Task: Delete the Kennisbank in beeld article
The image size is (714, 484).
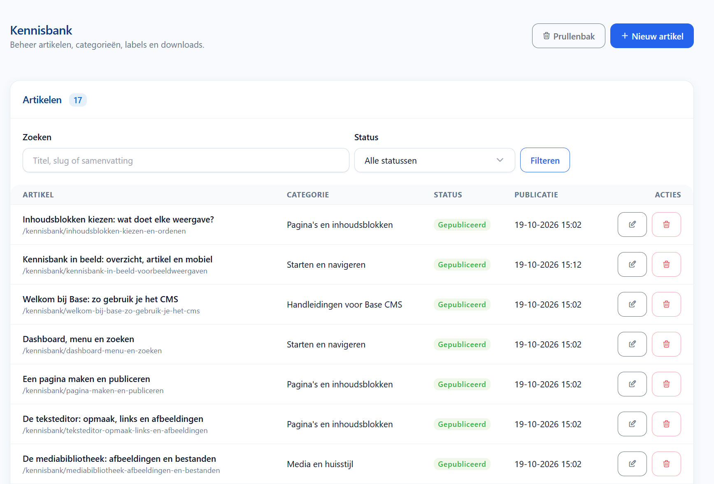Action: pos(666,264)
